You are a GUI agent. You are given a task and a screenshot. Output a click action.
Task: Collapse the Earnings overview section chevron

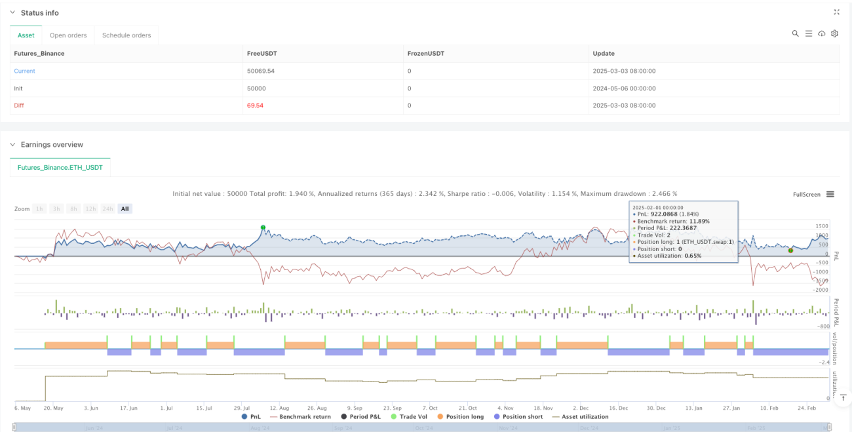coord(12,144)
